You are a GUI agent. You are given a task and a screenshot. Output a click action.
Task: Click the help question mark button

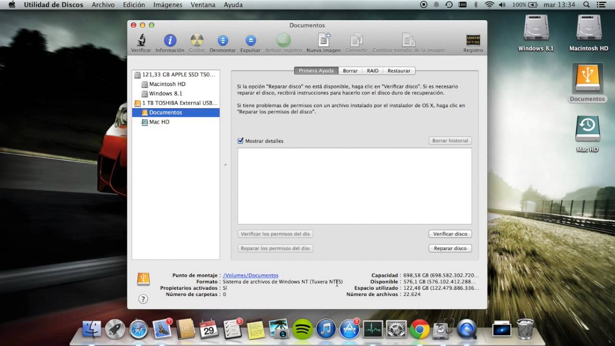(x=143, y=299)
